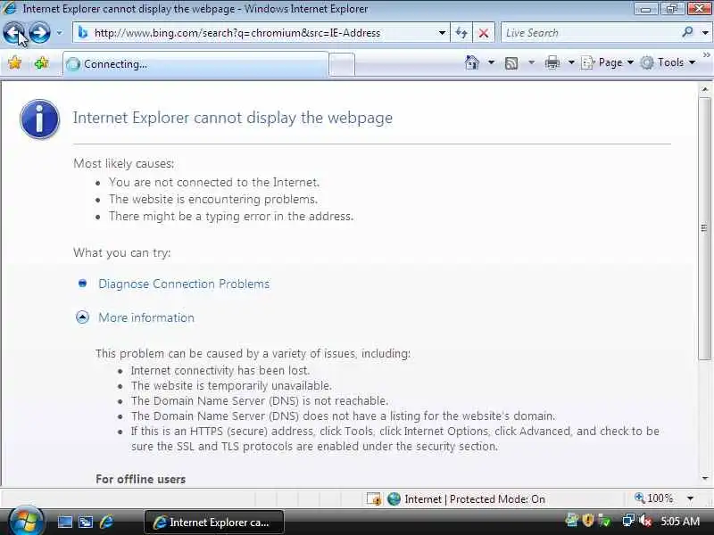This screenshot has width=714, height=535.
Task: Click the More information link text
Action: tap(146, 317)
